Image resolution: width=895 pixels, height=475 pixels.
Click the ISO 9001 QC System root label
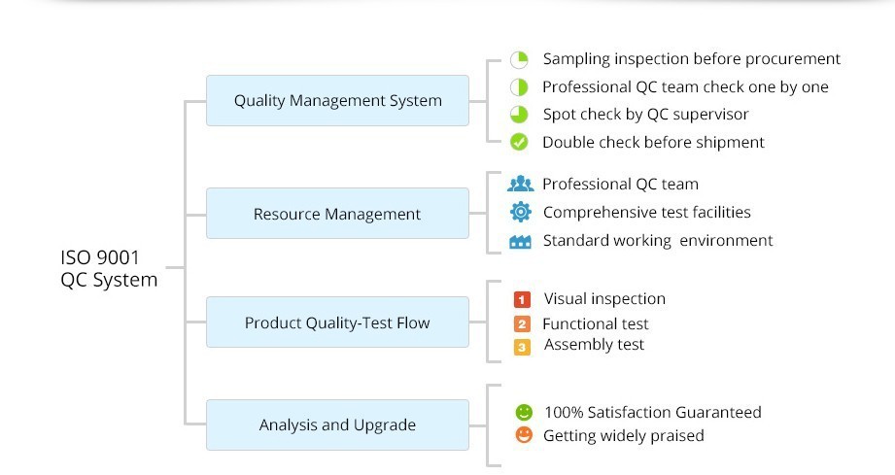pos(108,268)
